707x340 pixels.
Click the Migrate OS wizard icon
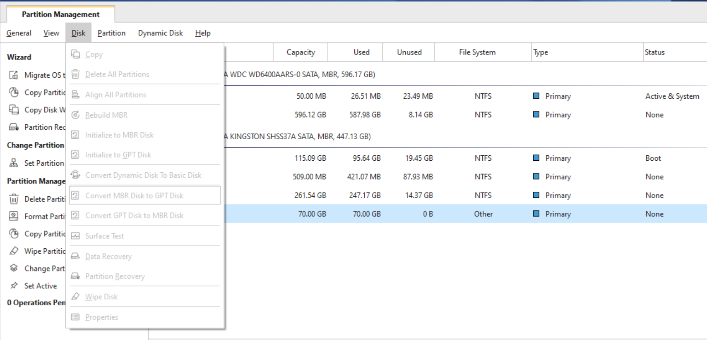click(x=14, y=75)
